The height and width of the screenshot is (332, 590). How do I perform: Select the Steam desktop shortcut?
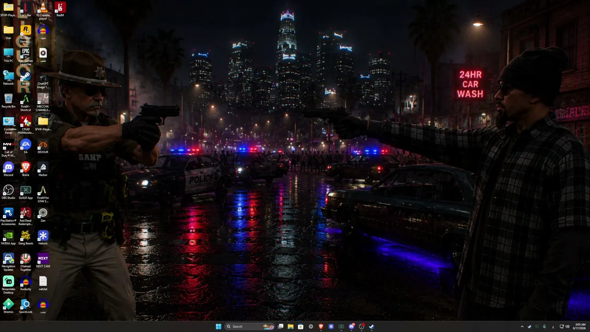tap(26, 78)
